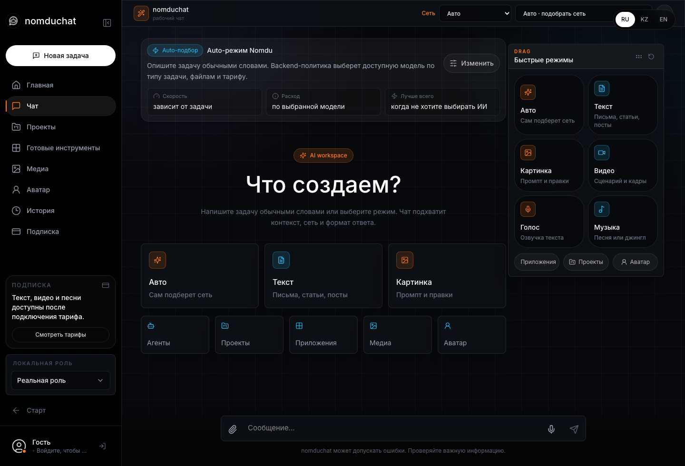This screenshot has height=466, width=685.
Task: Open the Реальная роль dropdown
Action: tap(60, 380)
